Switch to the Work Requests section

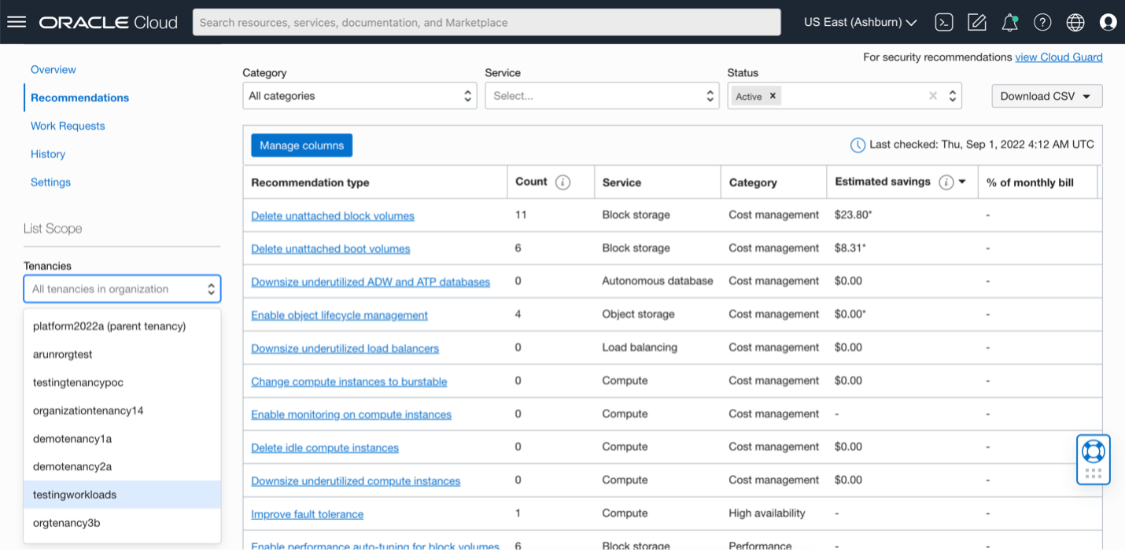click(68, 125)
